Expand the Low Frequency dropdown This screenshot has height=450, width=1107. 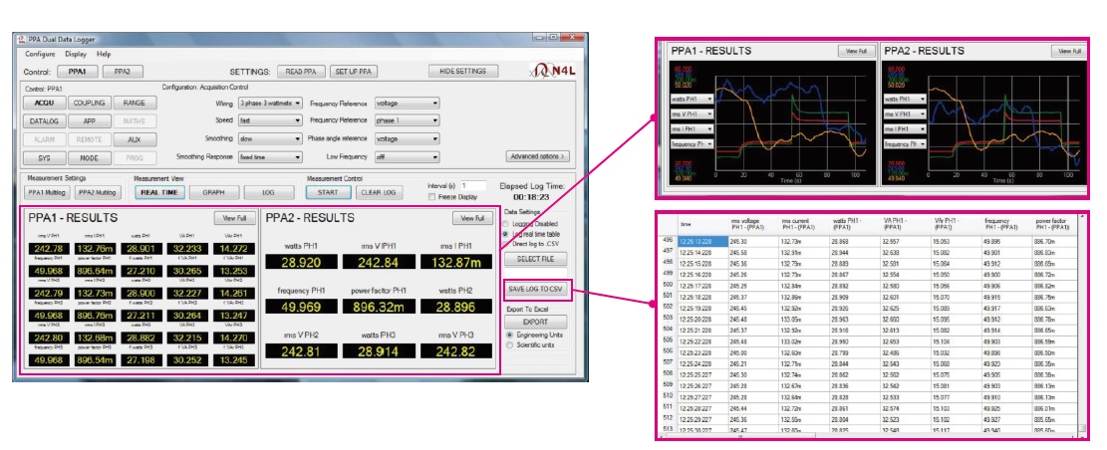point(408,156)
